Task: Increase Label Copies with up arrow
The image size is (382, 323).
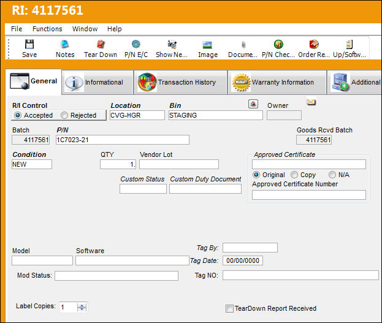Action: 82,305
